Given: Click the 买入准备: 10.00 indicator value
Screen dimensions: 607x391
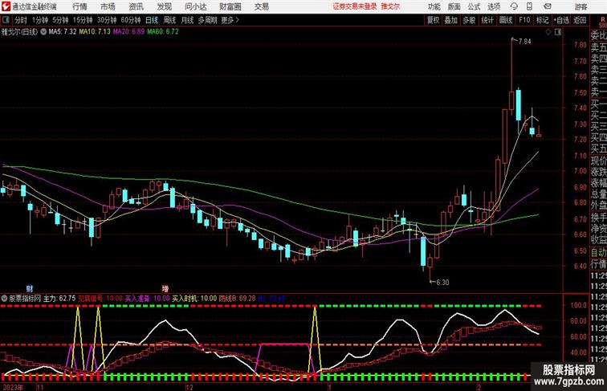Looking at the screenshot, I should tap(147, 299).
